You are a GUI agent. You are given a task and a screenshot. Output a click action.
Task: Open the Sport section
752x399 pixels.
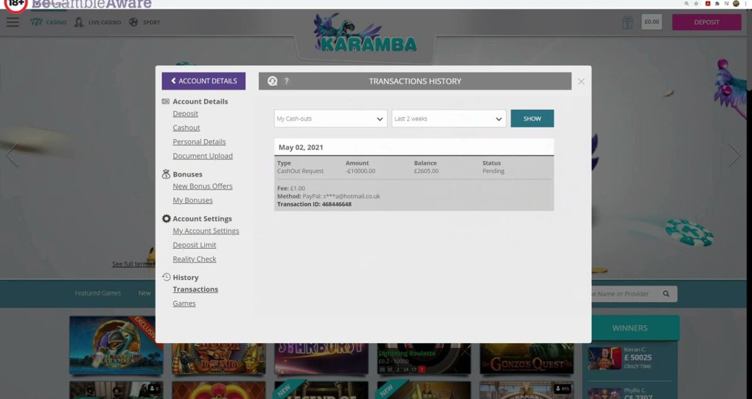145,22
